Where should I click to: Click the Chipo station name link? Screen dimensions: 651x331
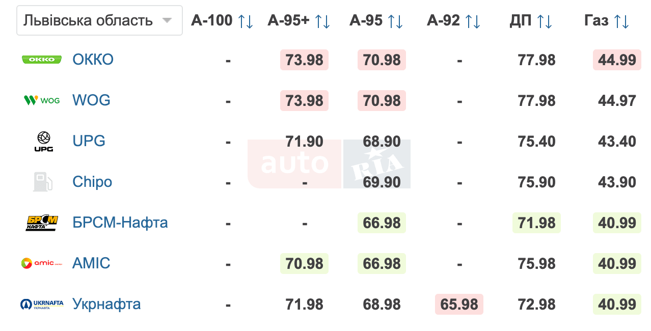(92, 182)
